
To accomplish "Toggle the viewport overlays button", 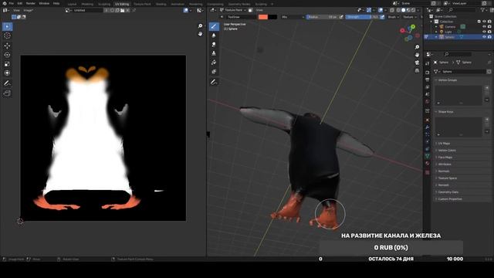I will click(381, 10).
